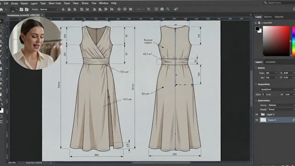Click the three-line align icon in options bar
The height and width of the screenshot is (166, 295).
coord(82,9)
